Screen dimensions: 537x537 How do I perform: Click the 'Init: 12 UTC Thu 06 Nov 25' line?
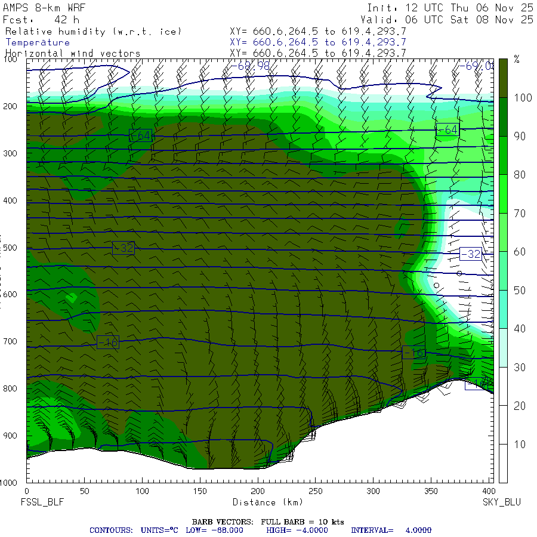pyautogui.click(x=450, y=8)
